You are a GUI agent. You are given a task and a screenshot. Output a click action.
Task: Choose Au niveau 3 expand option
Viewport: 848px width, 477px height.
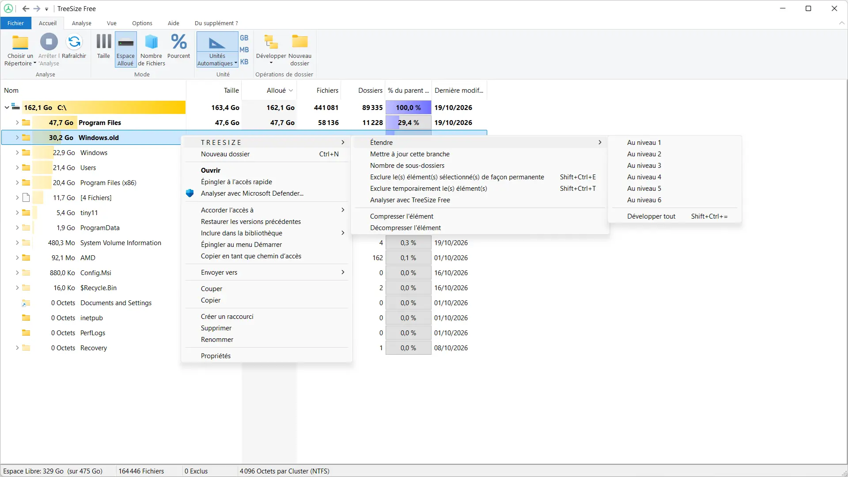click(x=674, y=165)
